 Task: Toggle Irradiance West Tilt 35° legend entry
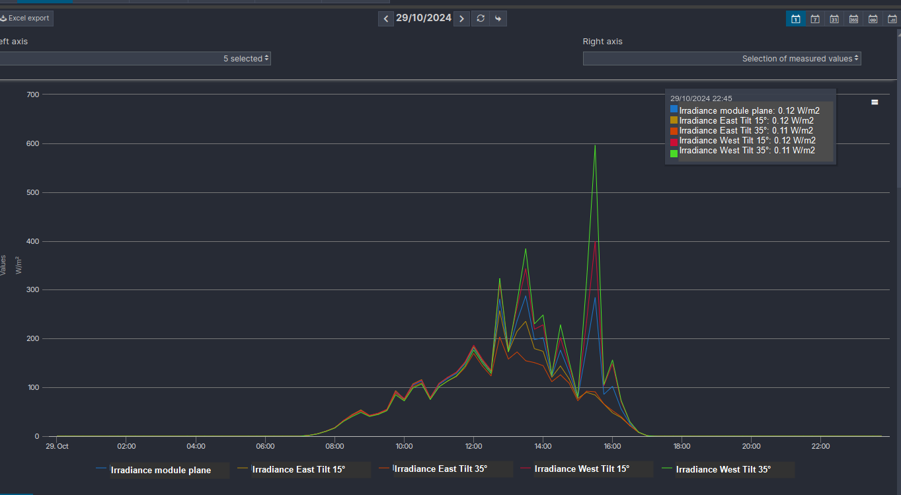723,469
